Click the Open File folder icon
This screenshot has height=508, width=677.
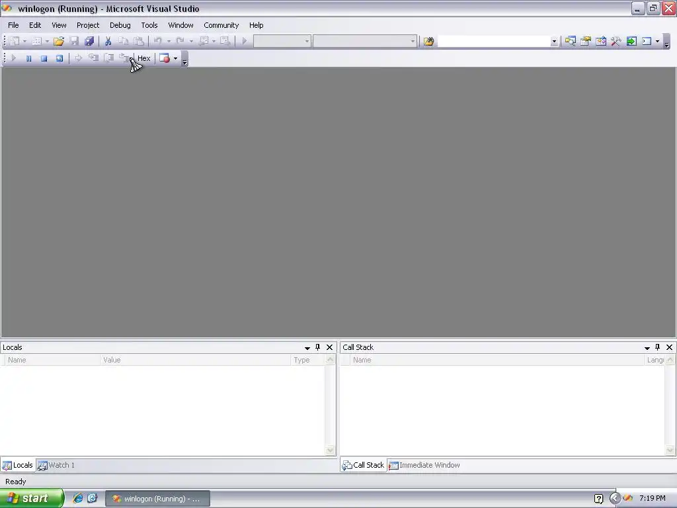coord(59,41)
